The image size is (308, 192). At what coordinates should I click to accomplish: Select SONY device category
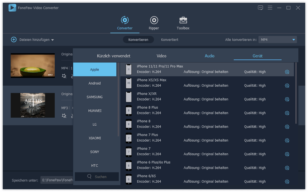click(95, 151)
